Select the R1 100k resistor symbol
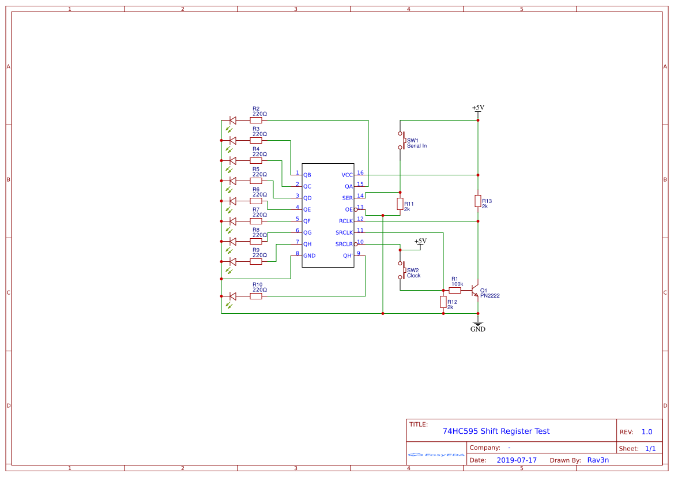The width and height of the screenshot is (674, 477). coord(455,290)
